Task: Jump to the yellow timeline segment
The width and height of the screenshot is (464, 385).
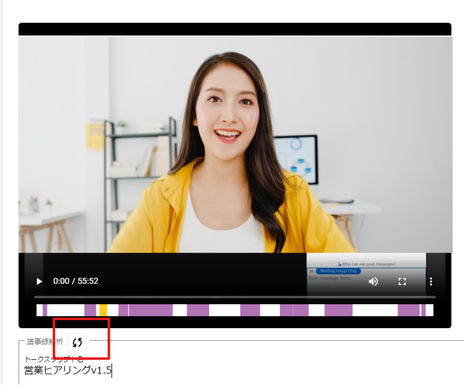Action: click(x=103, y=310)
